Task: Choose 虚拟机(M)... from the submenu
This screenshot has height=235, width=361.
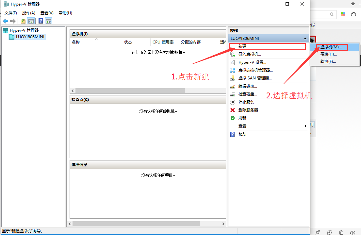Action: tap(331, 47)
